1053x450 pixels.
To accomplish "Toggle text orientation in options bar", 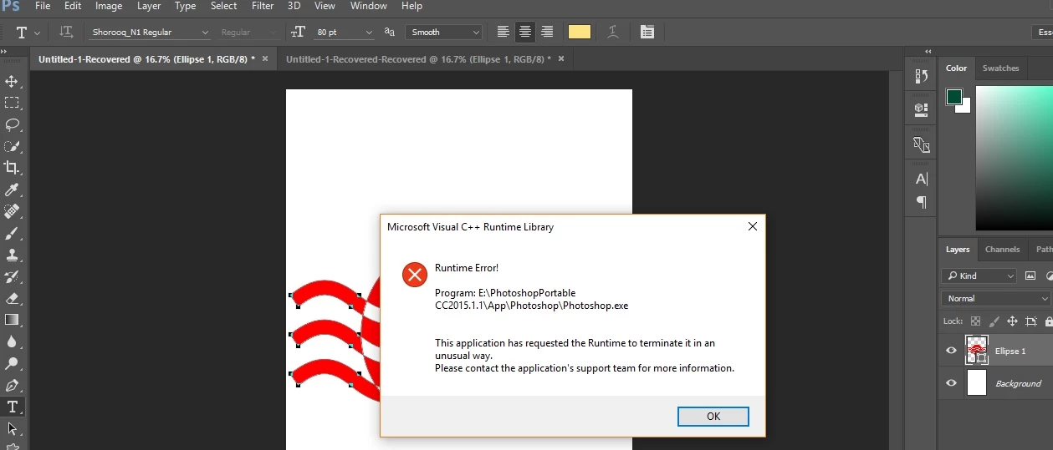I will coord(66,32).
